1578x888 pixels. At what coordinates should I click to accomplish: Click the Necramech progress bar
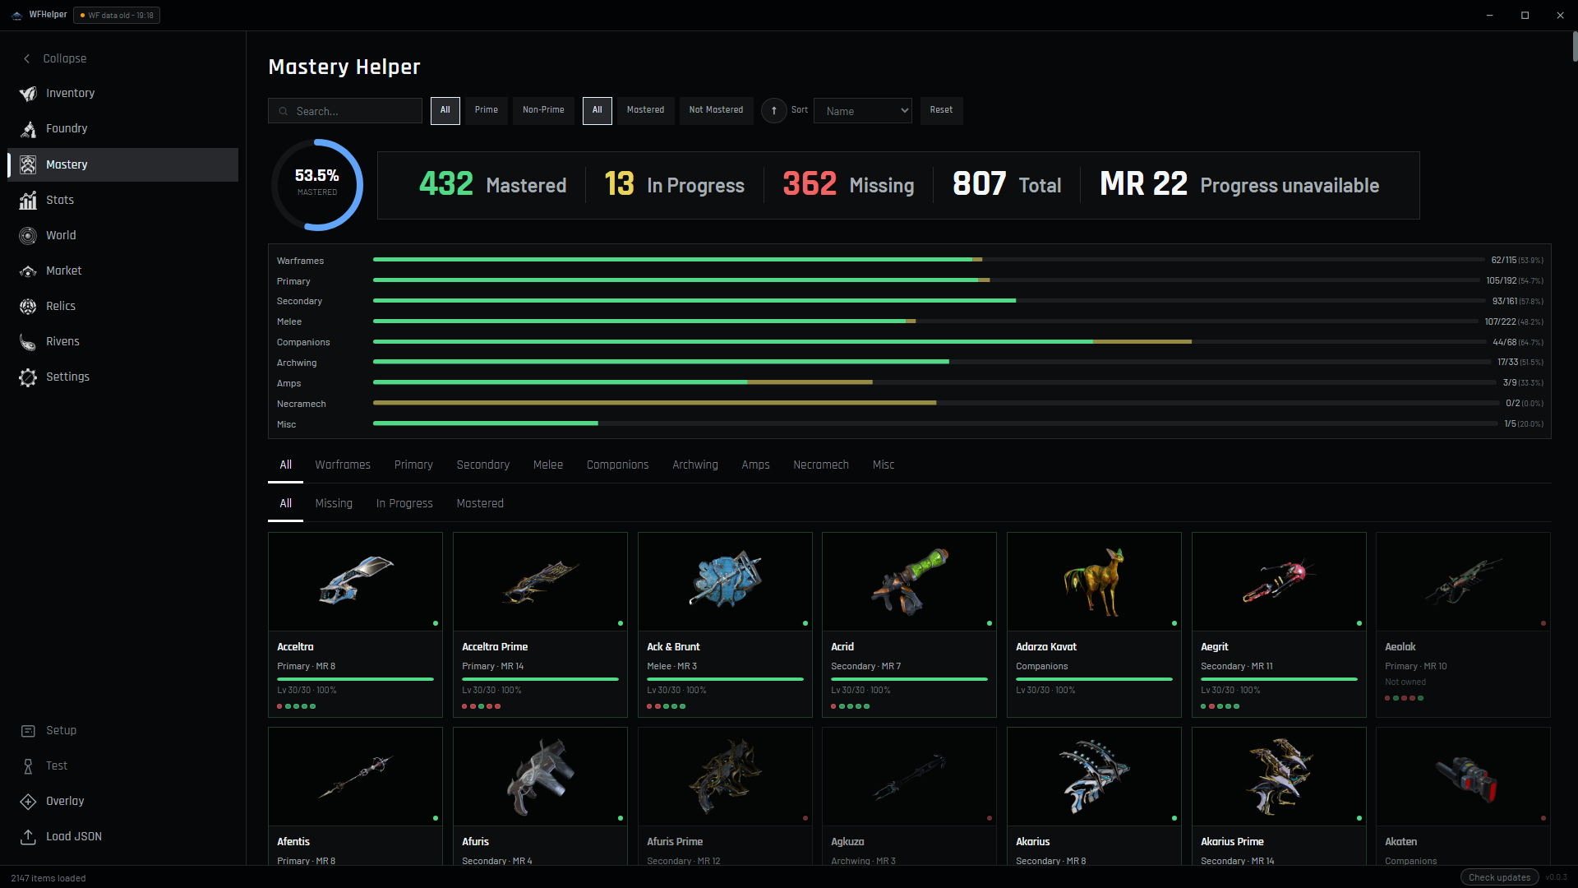(935, 403)
